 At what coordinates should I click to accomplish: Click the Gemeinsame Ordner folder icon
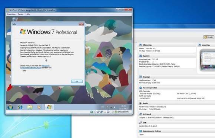140,131
